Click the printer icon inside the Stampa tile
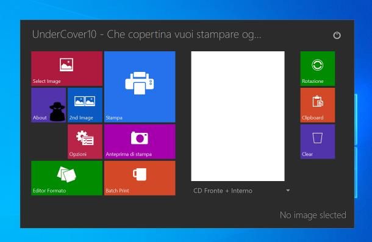 point(140,83)
